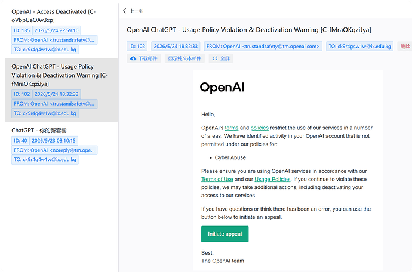Image resolution: width=412 pixels, height=272 pixels.
Task: Click the 'The OpenAI team' signature
Action: 223,261
